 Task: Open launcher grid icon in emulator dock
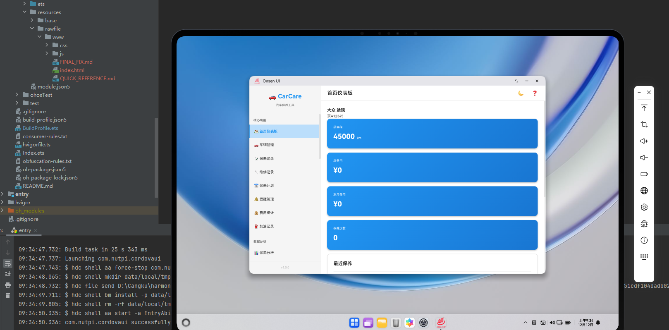click(x=354, y=323)
